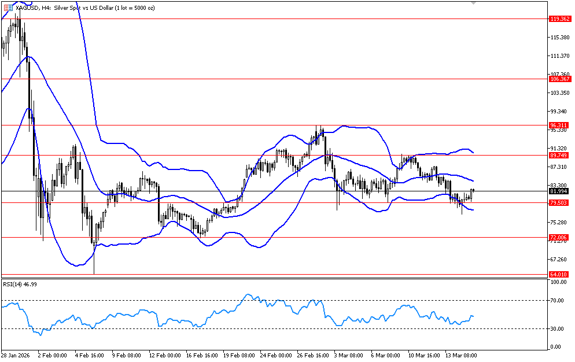
Task: Select the red 119.362 price level label
Action: pos(560,19)
